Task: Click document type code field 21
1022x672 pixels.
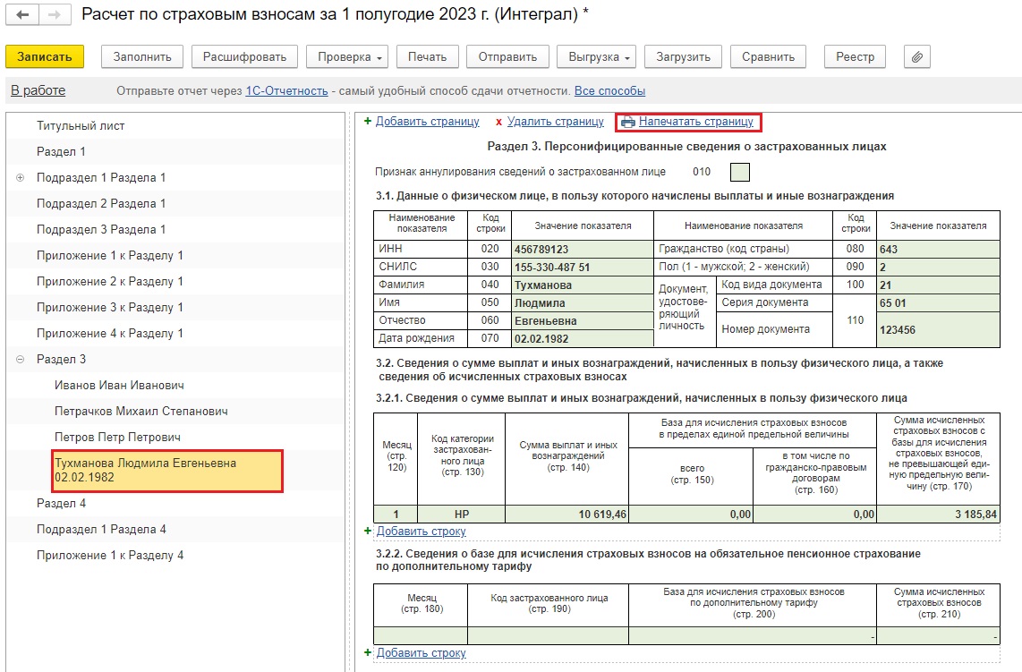Action: [939, 285]
